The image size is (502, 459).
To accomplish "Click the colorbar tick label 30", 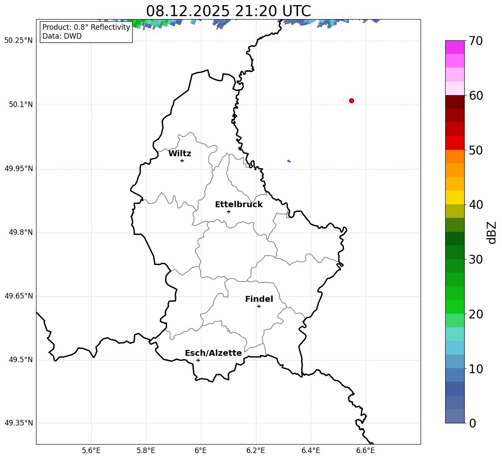I will (x=476, y=259).
